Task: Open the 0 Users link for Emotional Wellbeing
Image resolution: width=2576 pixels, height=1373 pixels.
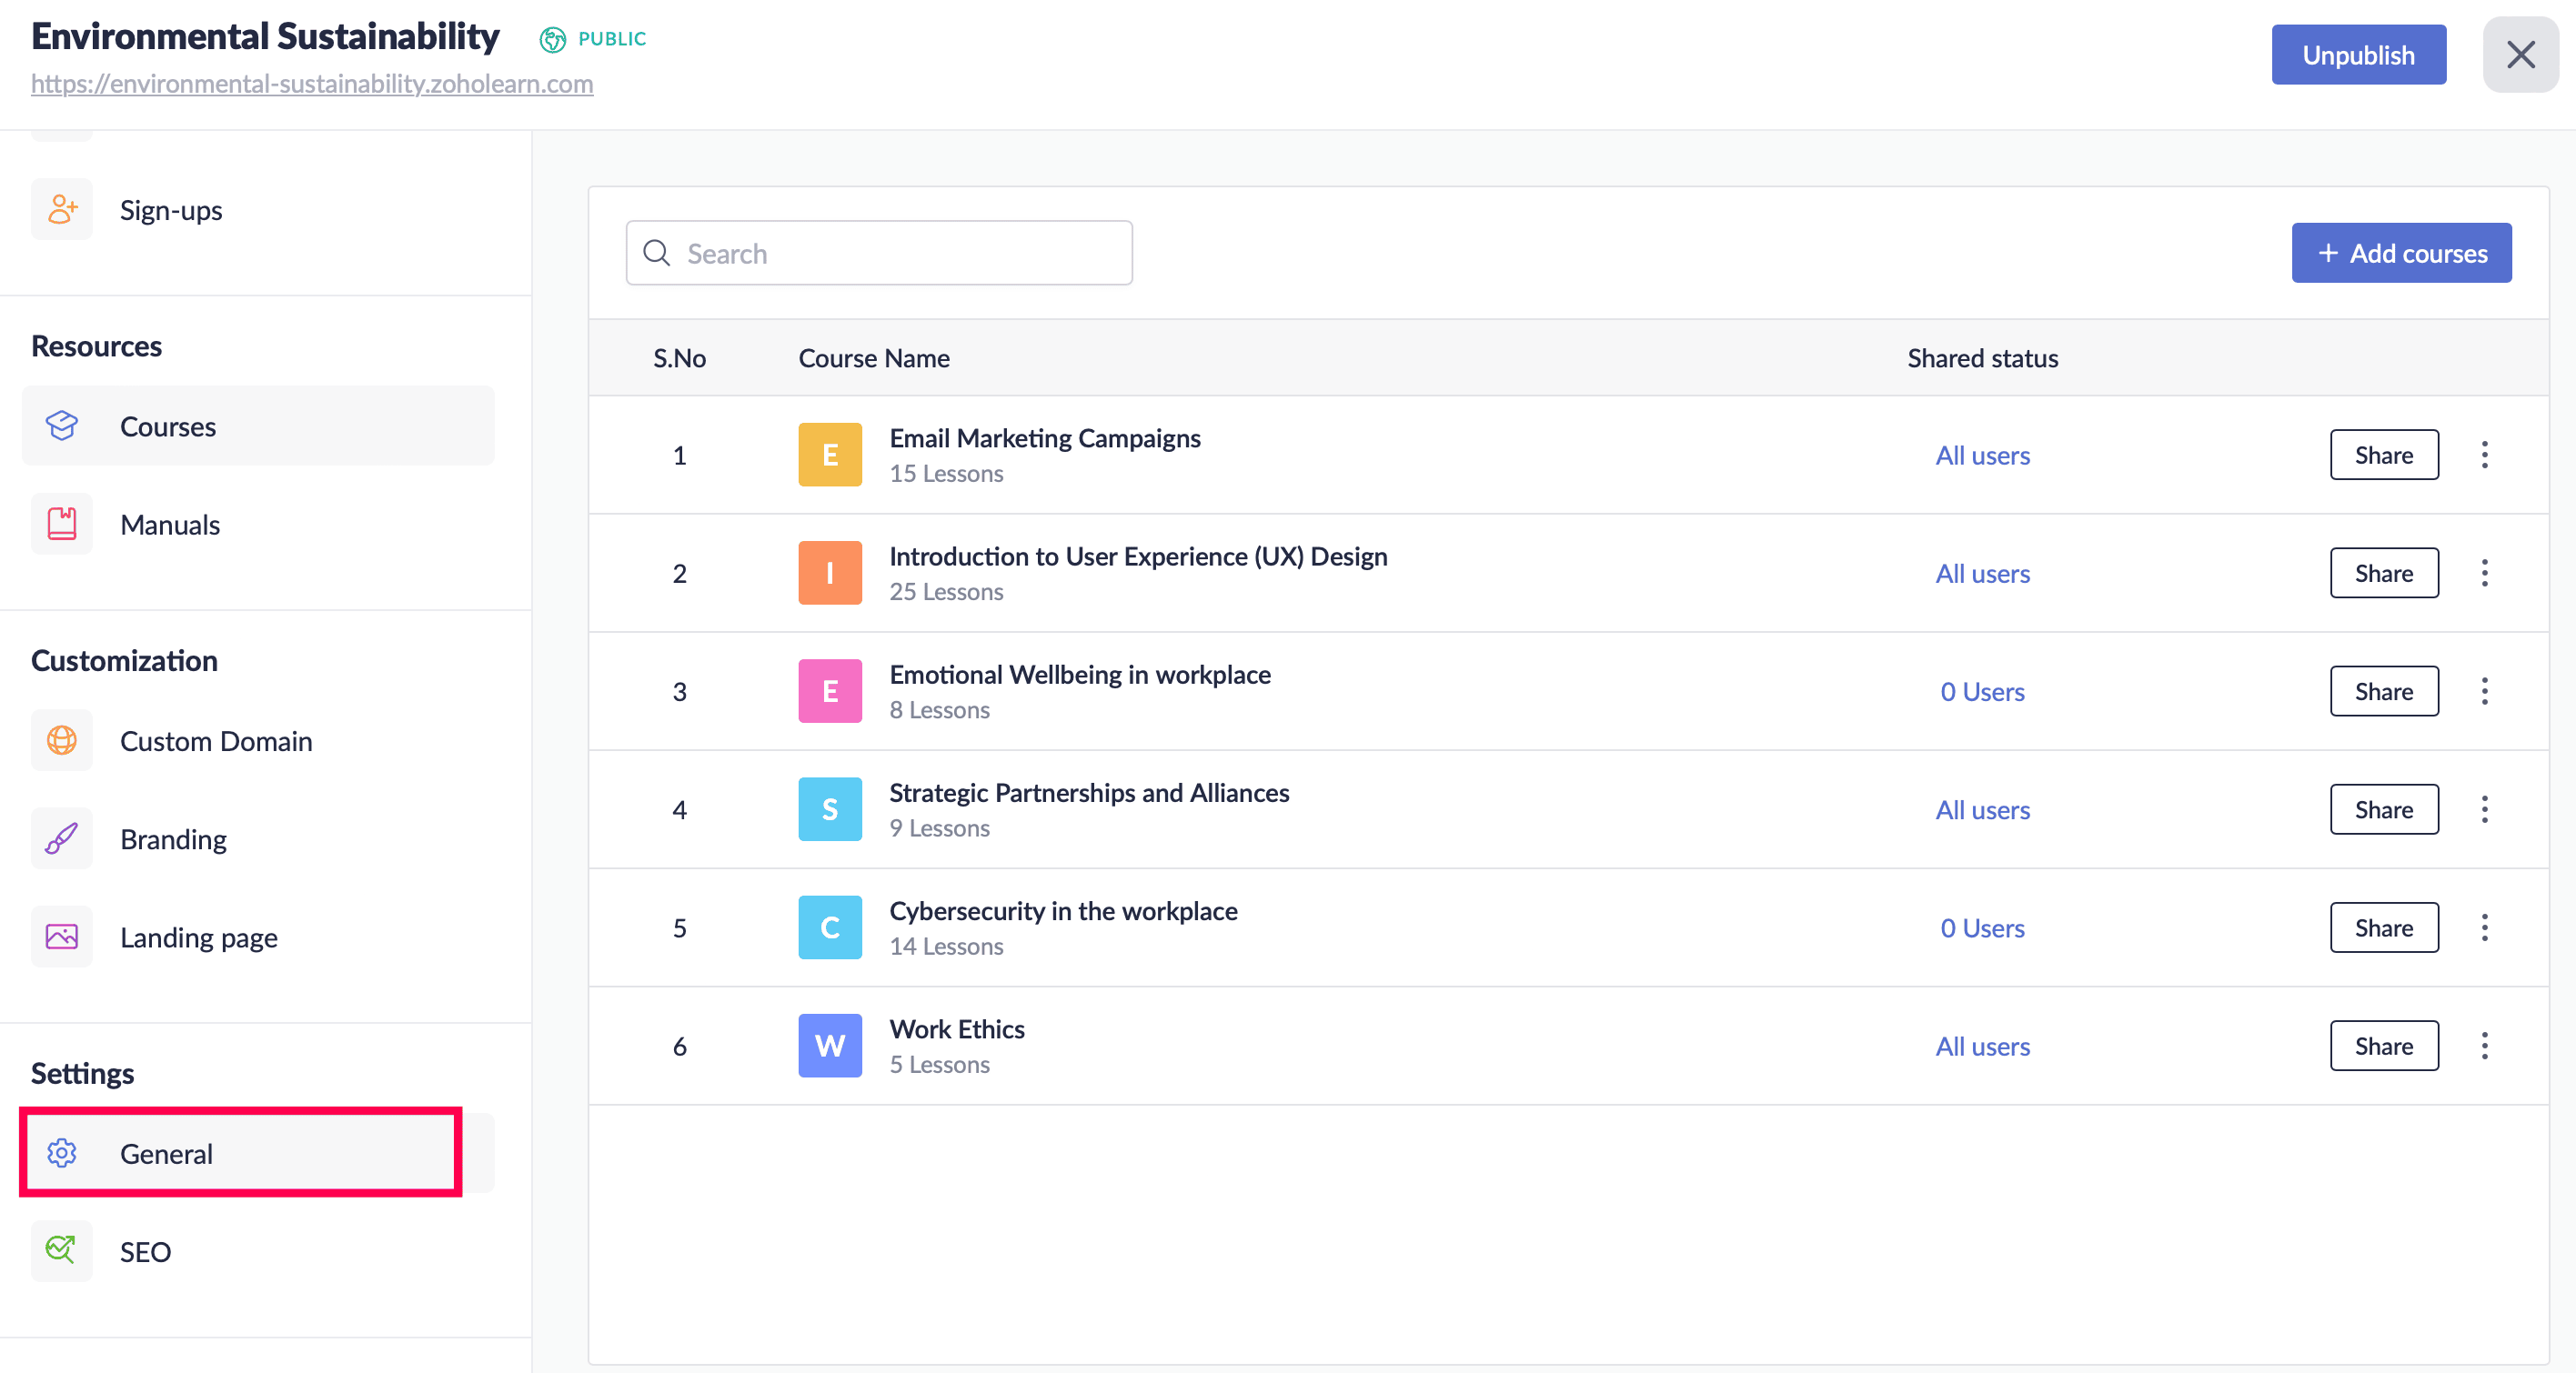Action: pyautogui.click(x=1982, y=691)
